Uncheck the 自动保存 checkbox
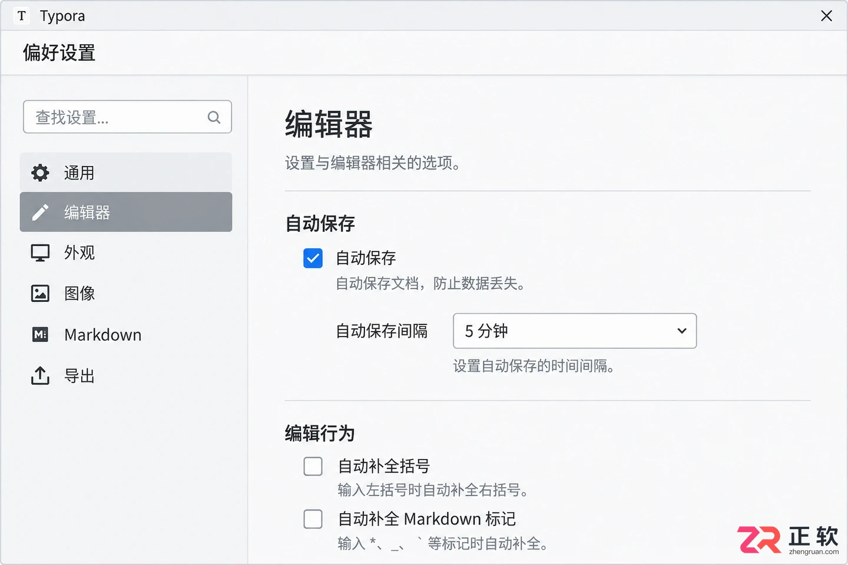The width and height of the screenshot is (848, 565). (x=313, y=258)
